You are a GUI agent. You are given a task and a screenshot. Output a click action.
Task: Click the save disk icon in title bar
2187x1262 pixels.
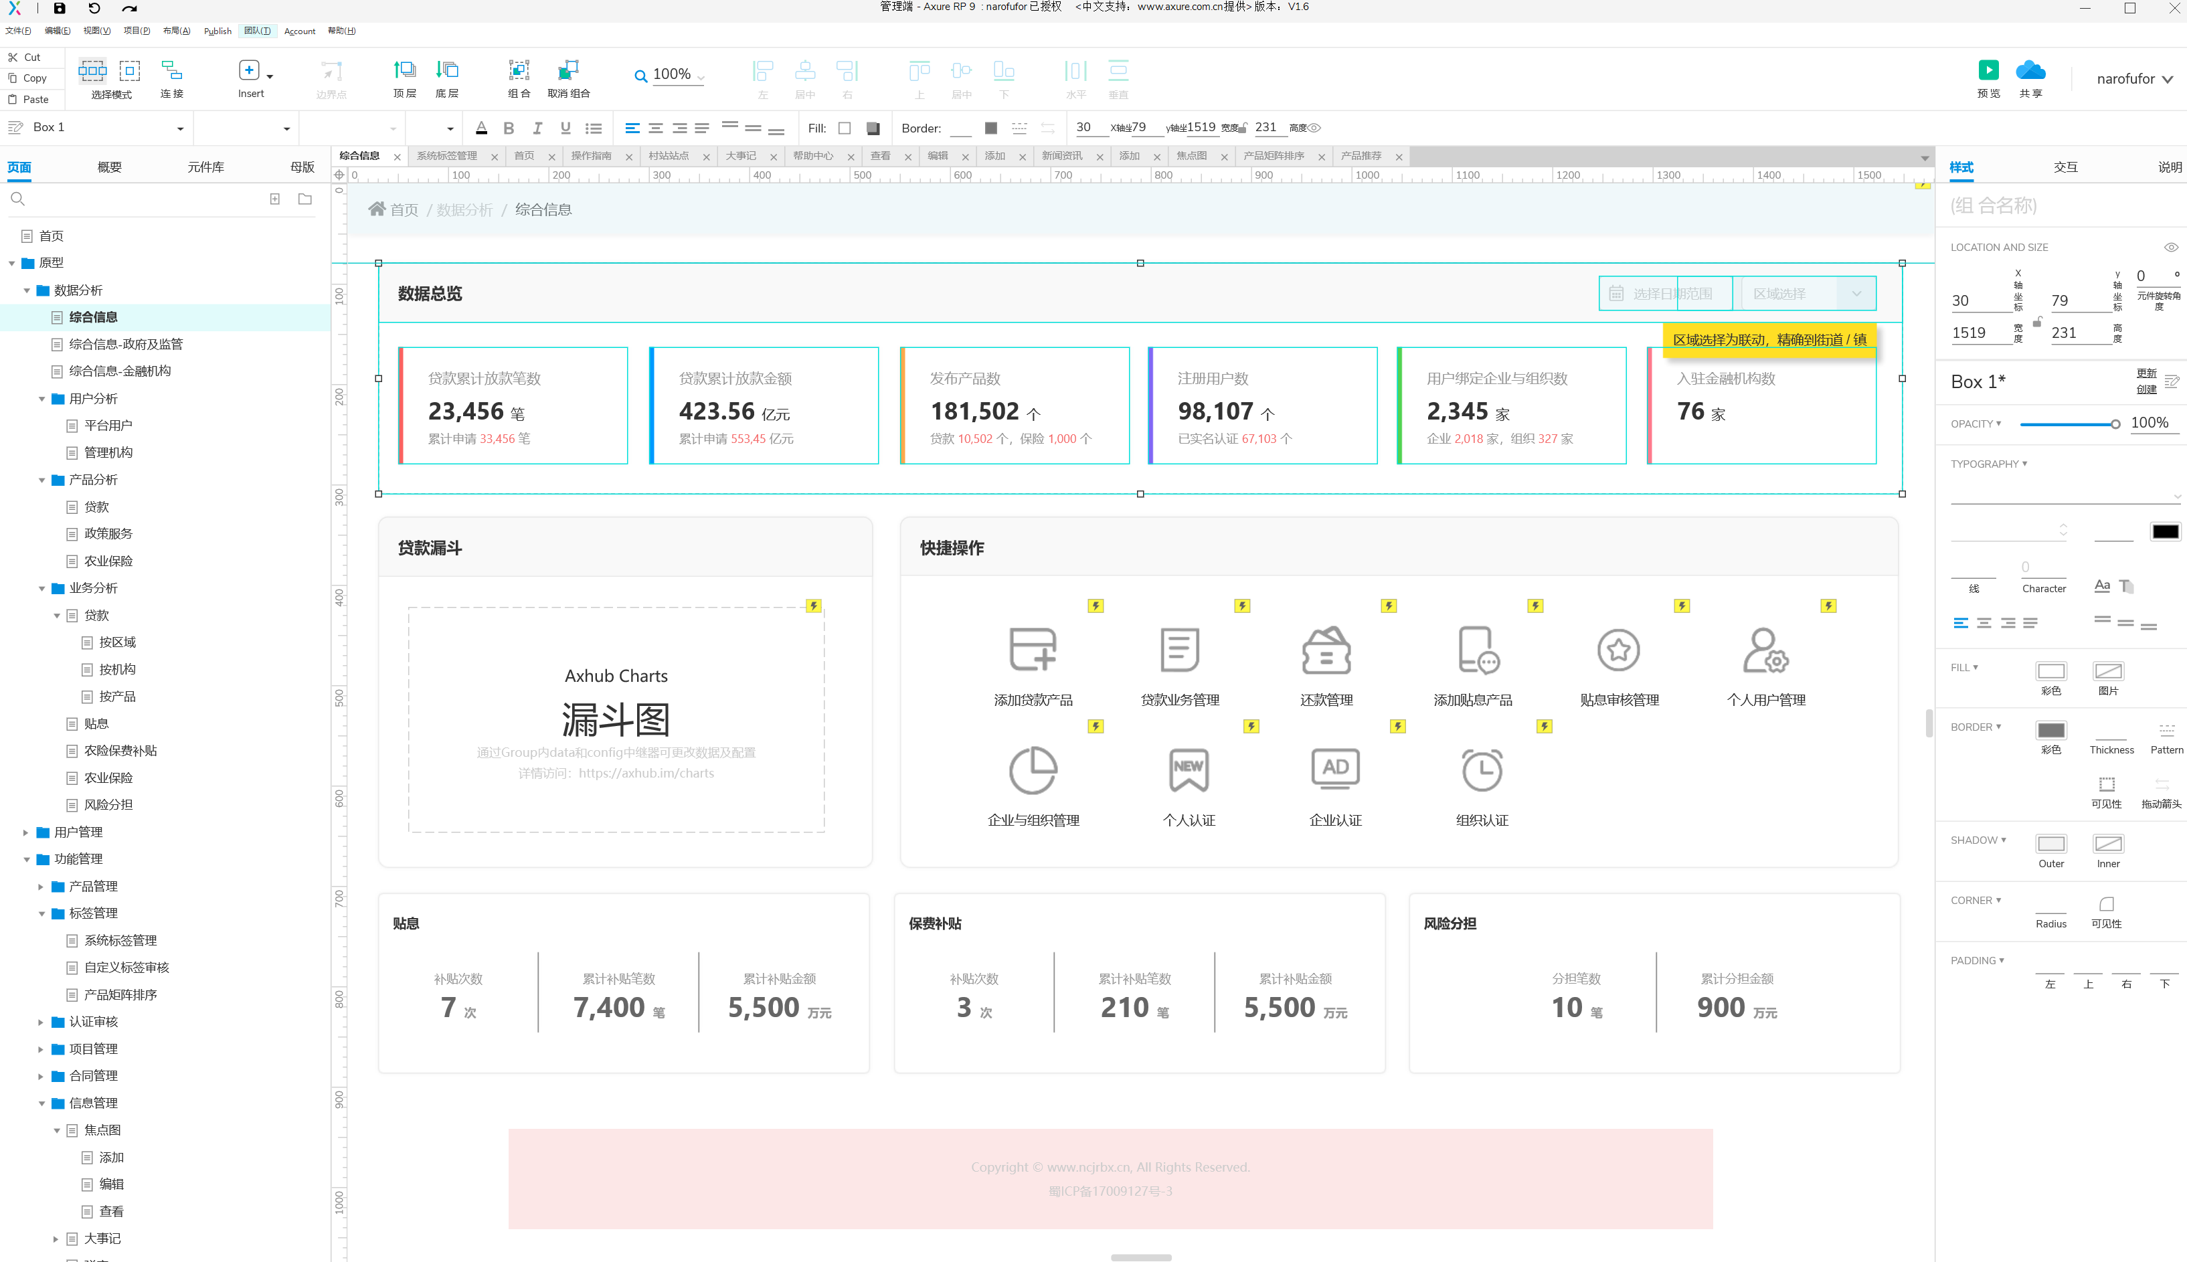tap(59, 9)
